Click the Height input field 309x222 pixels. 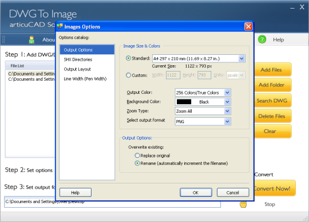point(204,75)
